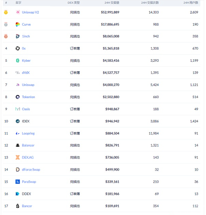This screenshot has height=215, width=206.
Task: Open the Oasis link
Action: pyautogui.click(x=26, y=109)
